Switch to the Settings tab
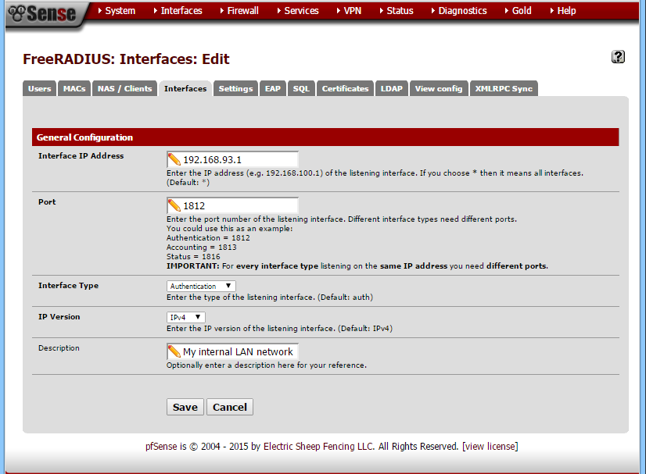This screenshot has height=474, width=646. [x=235, y=88]
